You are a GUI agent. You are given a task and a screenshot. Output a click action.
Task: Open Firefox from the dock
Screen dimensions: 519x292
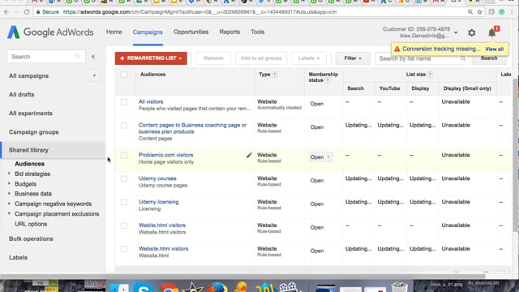217,287
